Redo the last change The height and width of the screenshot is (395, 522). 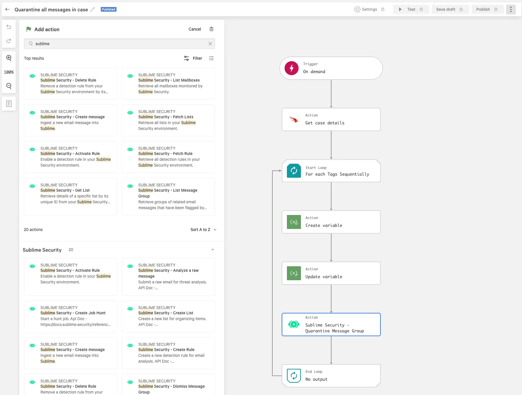pyautogui.click(x=9, y=40)
